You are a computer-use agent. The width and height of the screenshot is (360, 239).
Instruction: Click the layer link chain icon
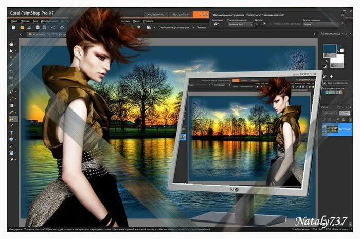337,119
